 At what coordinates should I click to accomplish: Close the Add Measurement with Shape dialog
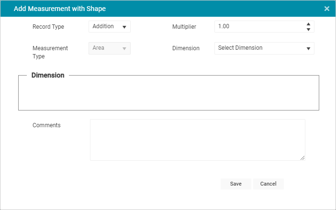pos(326,9)
